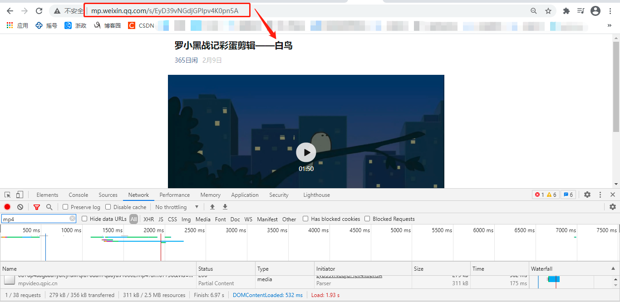The image size is (620, 302).
Task: Switch to the Elements tab
Action: 47,195
